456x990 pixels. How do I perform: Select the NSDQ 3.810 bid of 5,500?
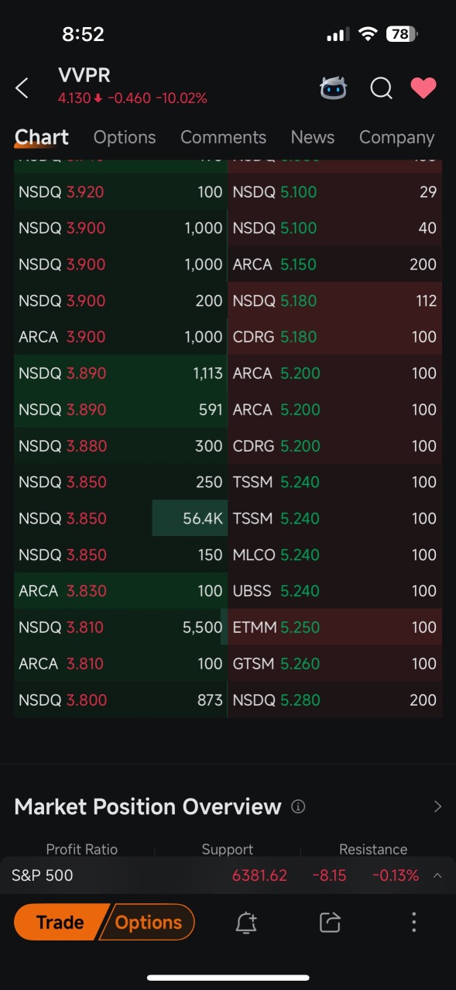click(x=121, y=627)
